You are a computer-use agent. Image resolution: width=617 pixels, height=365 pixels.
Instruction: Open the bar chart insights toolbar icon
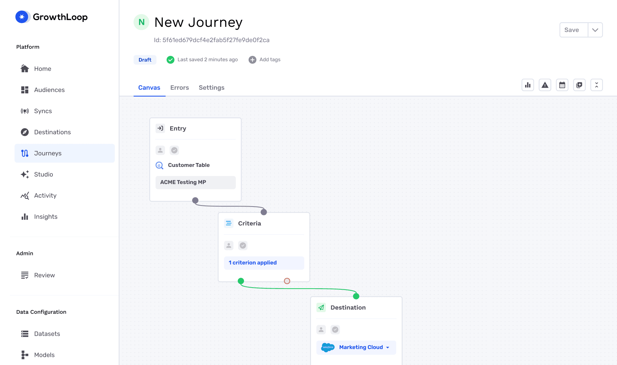tap(527, 85)
